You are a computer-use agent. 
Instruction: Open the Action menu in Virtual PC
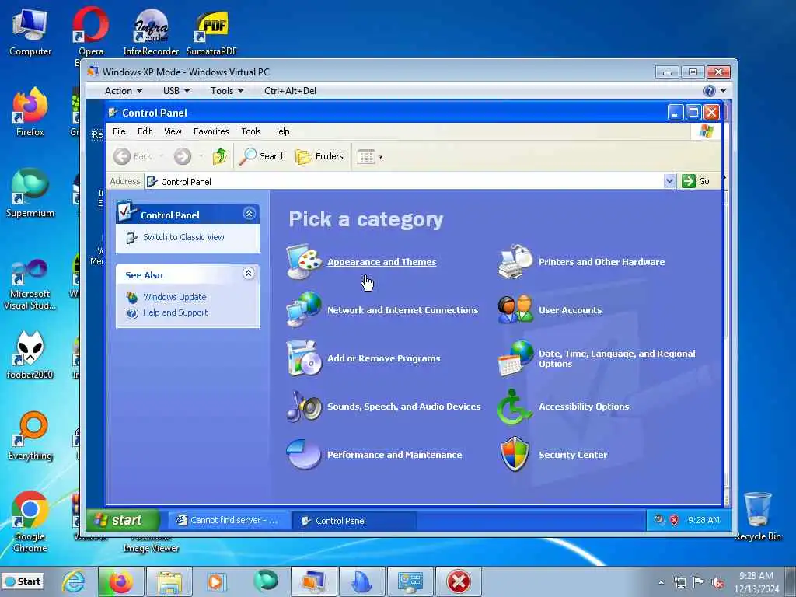coord(124,91)
